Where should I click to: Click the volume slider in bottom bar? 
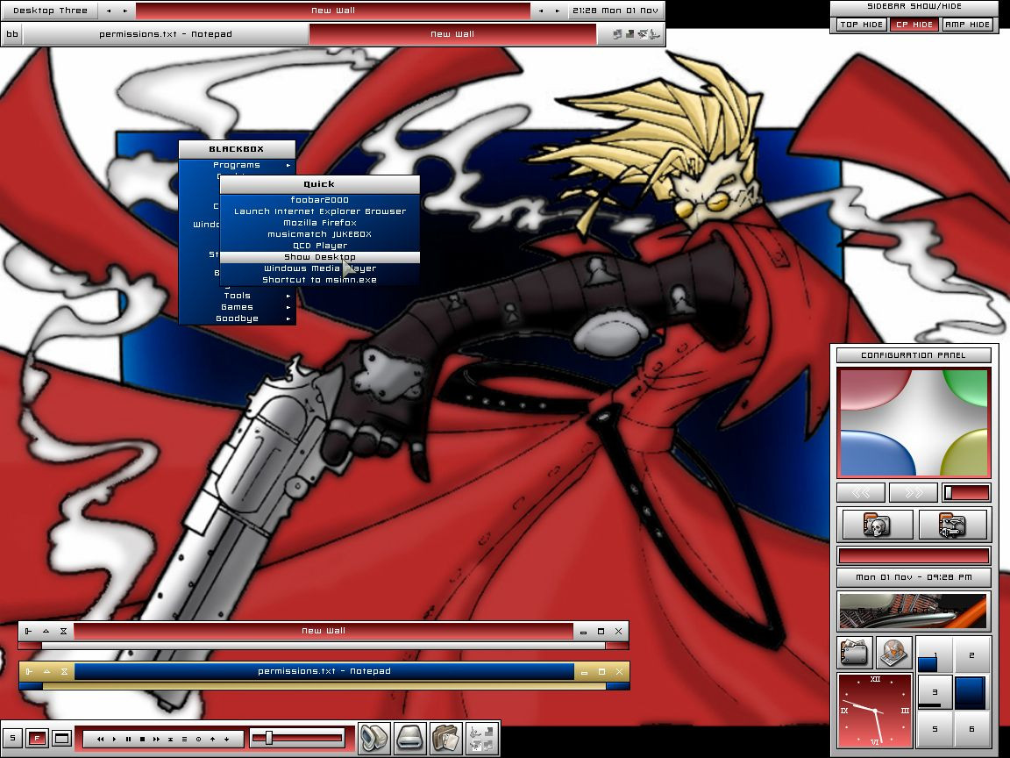297,739
